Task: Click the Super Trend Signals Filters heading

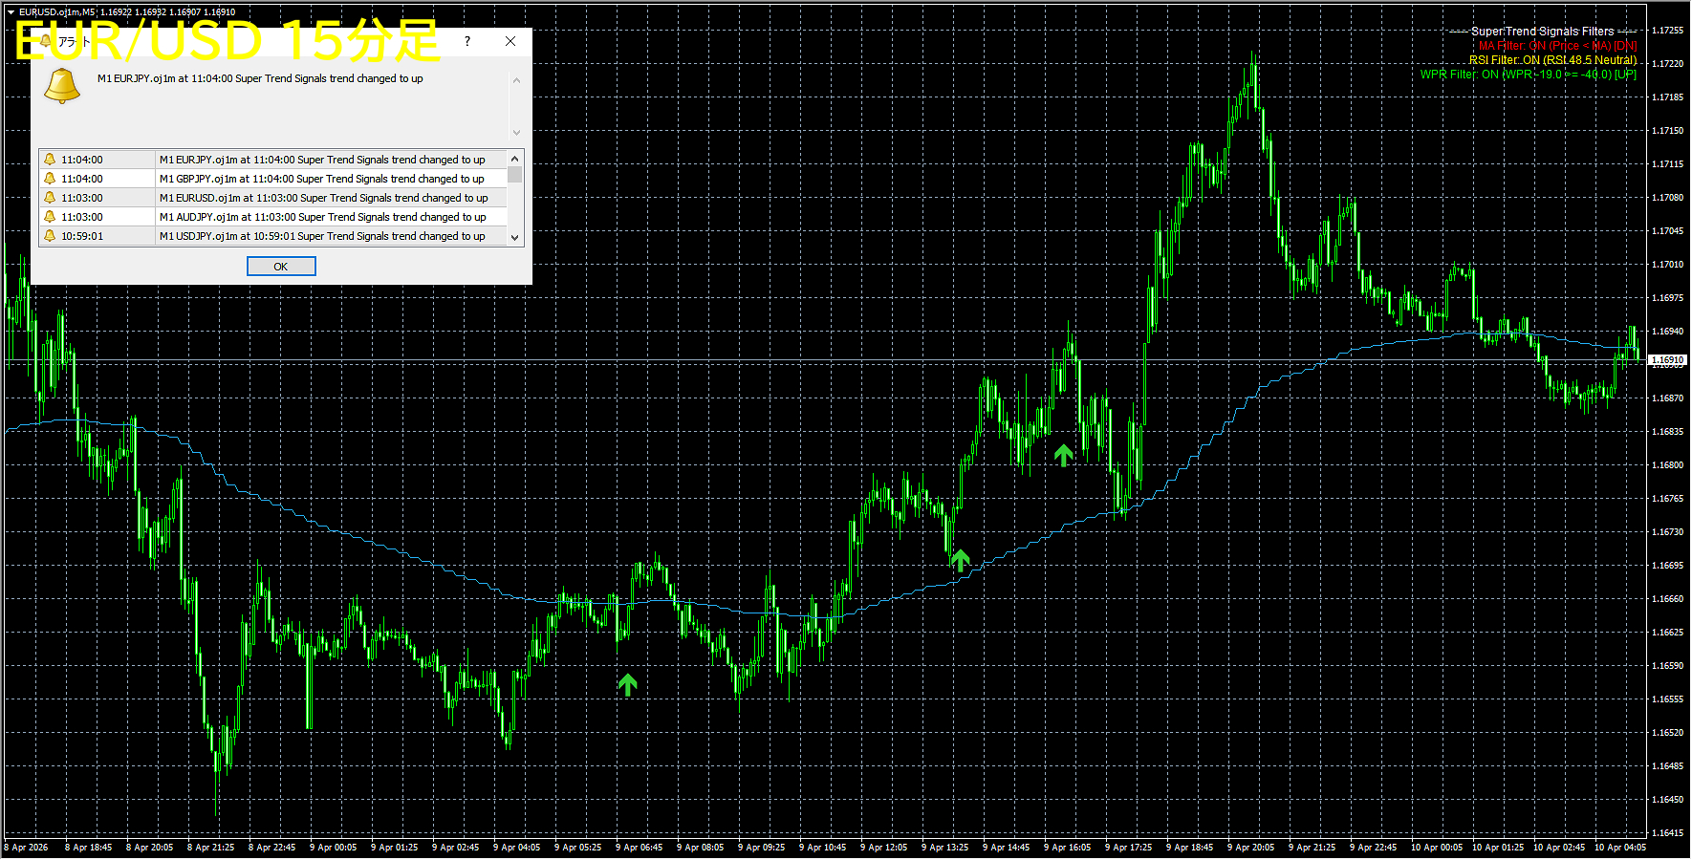Action: point(1543,32)
